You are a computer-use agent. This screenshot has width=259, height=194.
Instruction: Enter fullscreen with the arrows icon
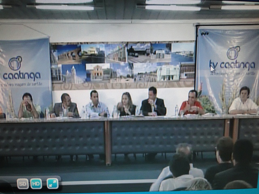point(52,183)
